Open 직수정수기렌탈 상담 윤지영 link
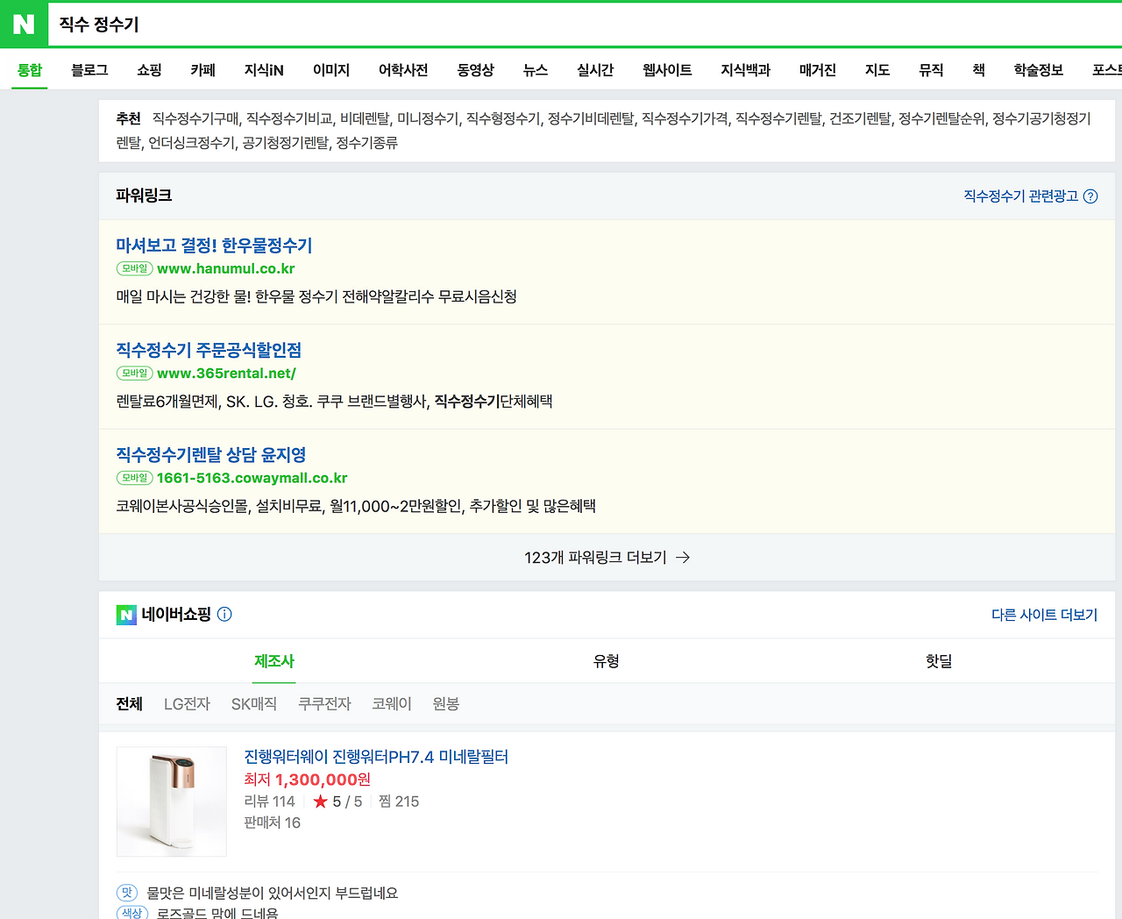Image resolution: width=1122 pixels, height=919 pixels. click(x=211, y=454)
